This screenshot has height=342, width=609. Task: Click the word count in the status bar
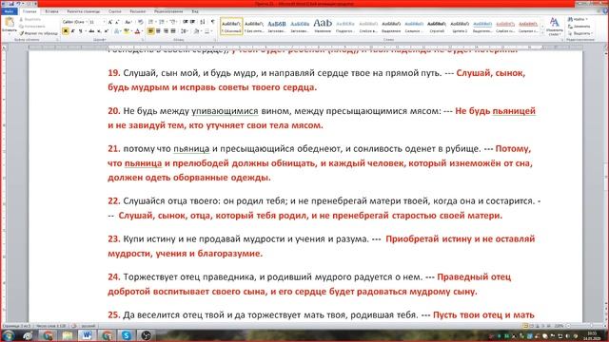pos(51,326)
